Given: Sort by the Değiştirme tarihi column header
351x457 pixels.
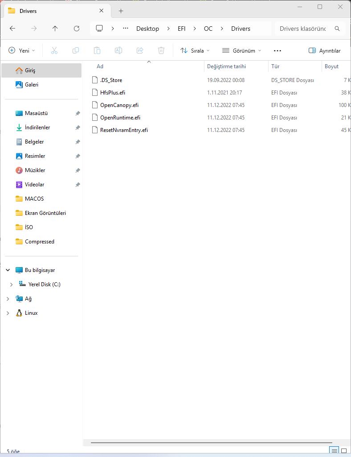Looking at the screenshot, I should point(226,66).
